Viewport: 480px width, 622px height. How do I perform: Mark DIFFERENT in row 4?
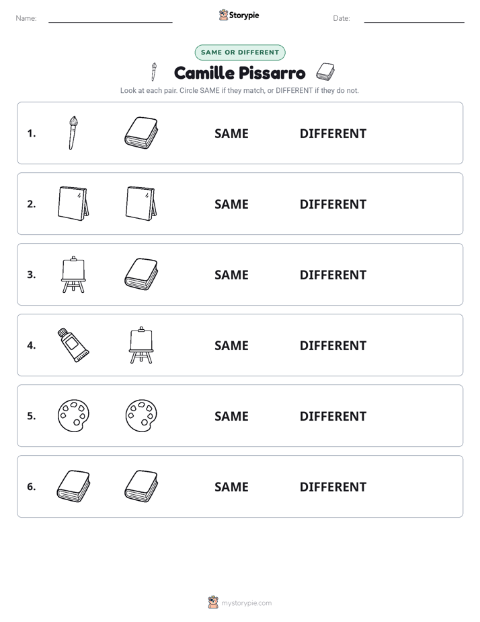(x=333, y=345)
